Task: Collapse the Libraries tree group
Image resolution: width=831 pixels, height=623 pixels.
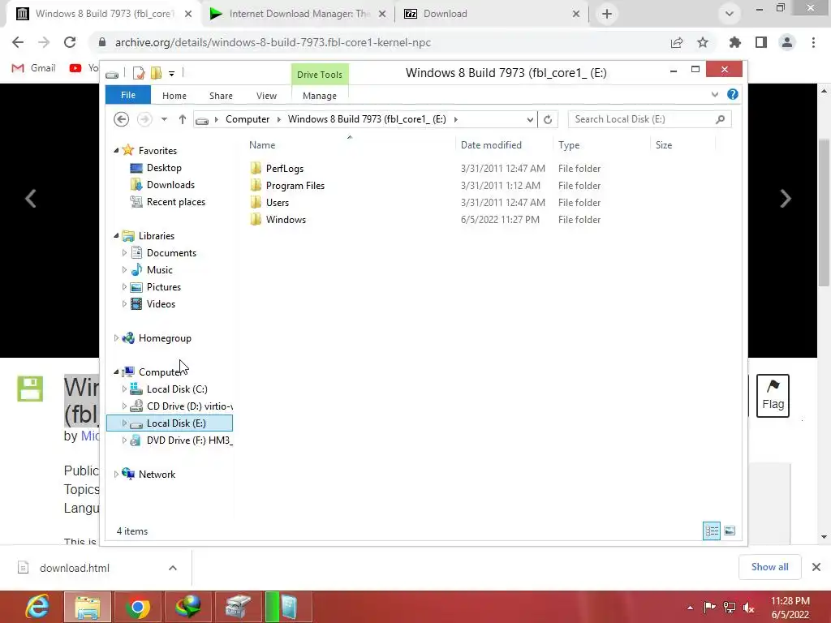Action: (x=116, y=236)
